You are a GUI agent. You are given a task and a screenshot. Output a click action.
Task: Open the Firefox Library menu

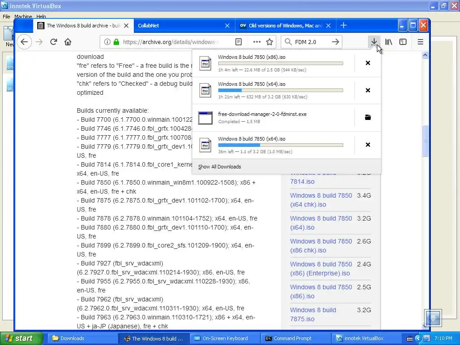[389, 42]
